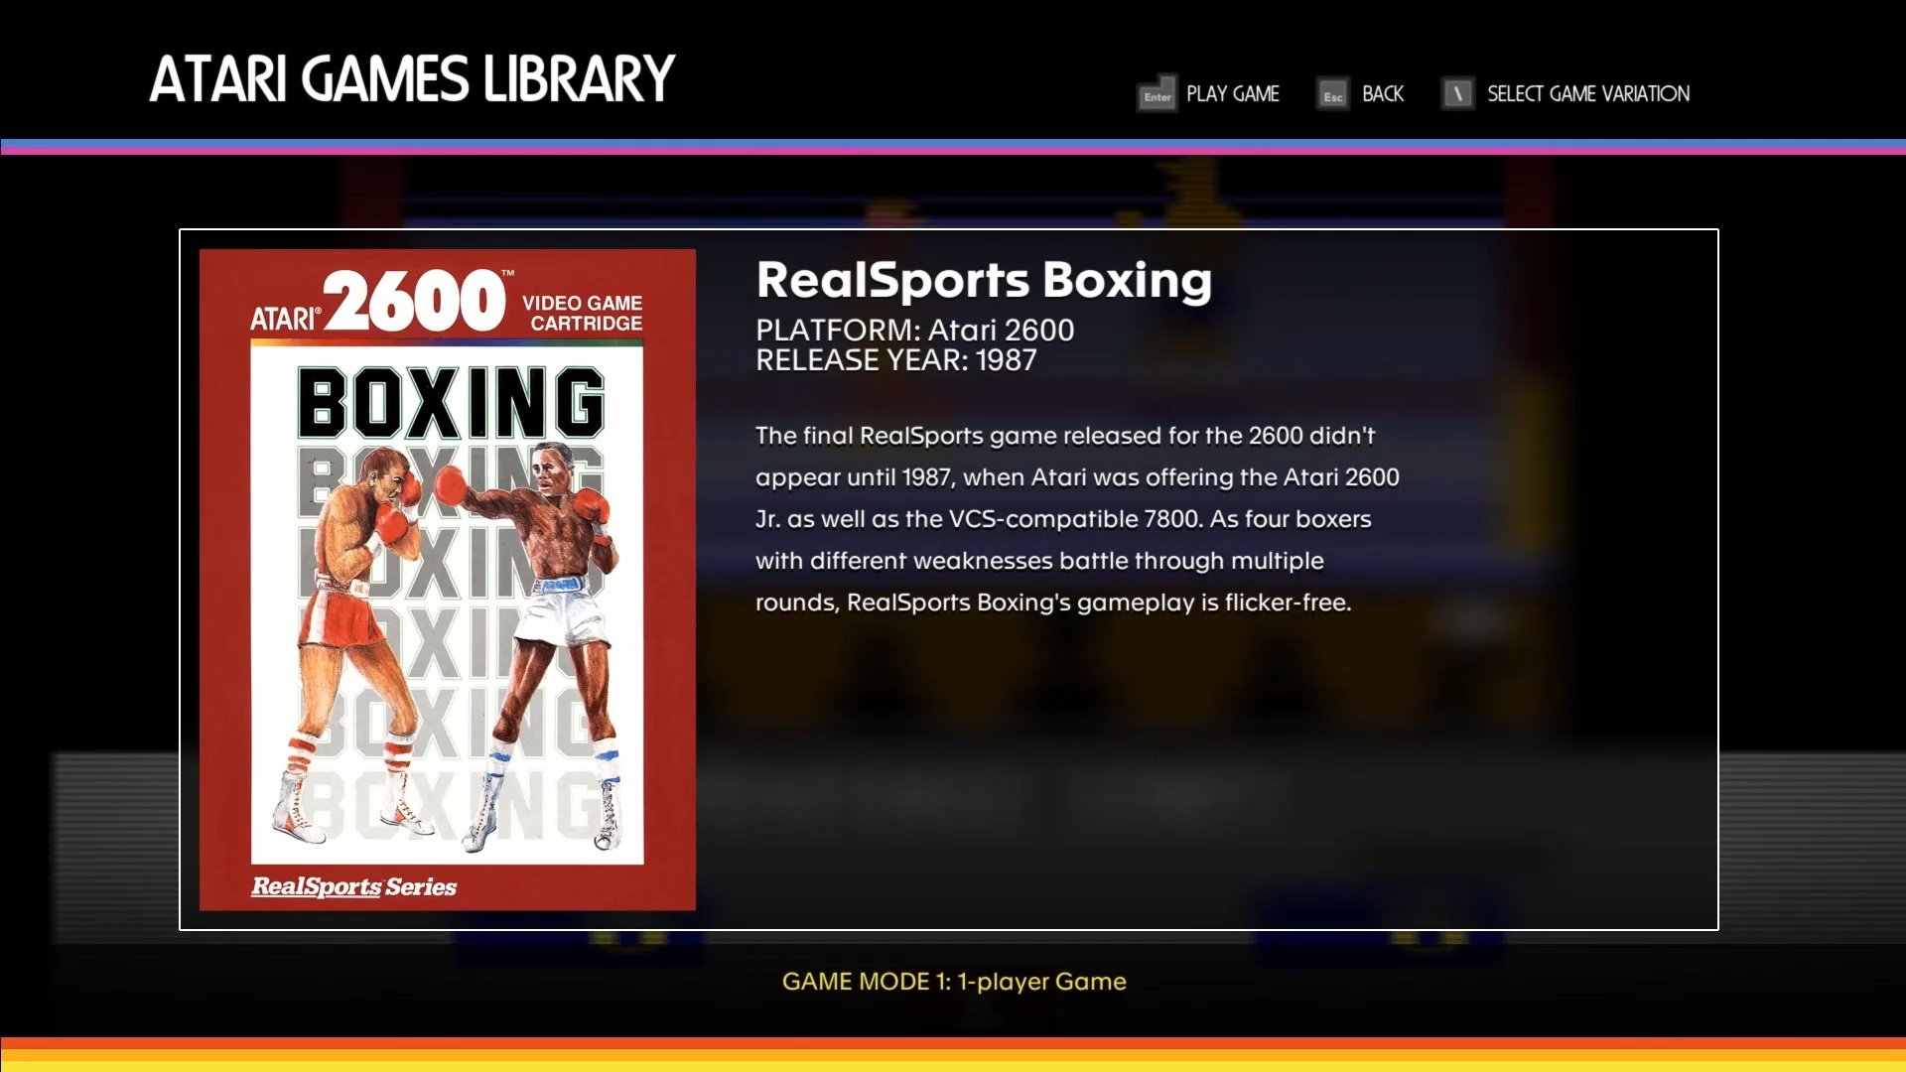Screen dimensions: 1906x1072
Task: Click the Boxing cartridge box art
Action: point(448,580)
